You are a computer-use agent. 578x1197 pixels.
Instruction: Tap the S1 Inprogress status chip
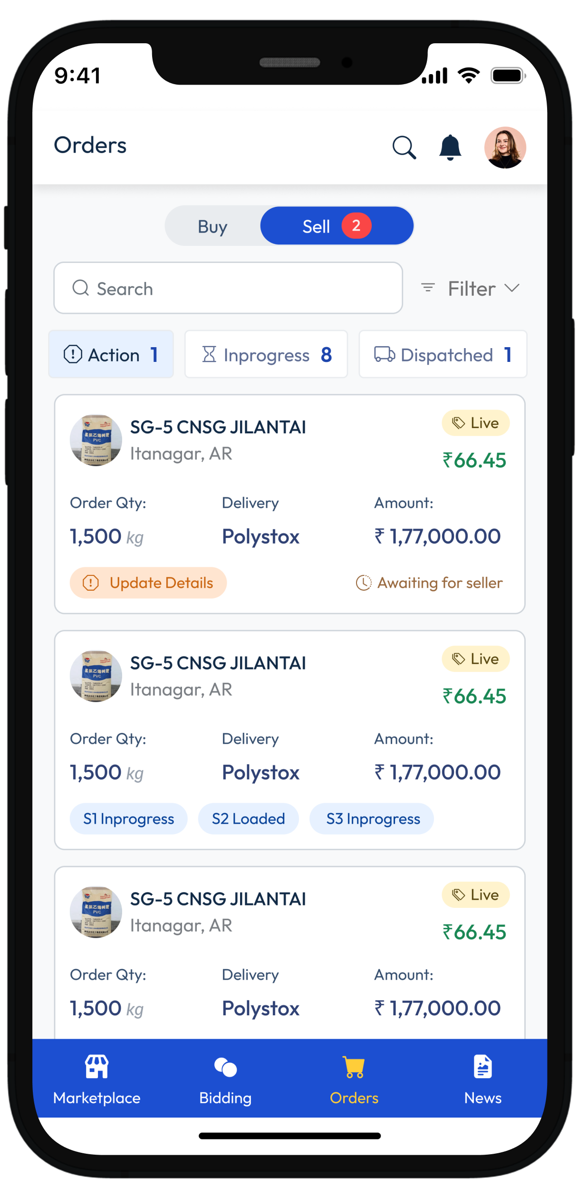pyautogui.click(x=128, y=819)
